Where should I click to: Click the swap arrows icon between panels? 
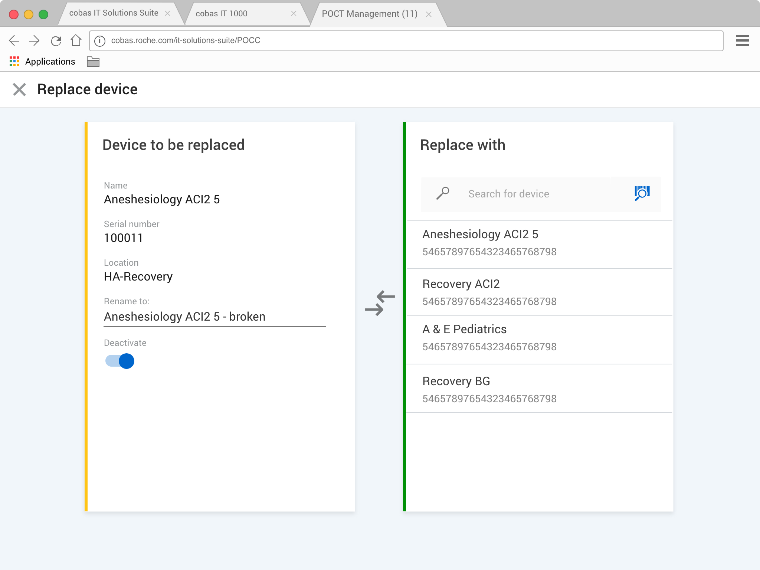coord(380,303)
